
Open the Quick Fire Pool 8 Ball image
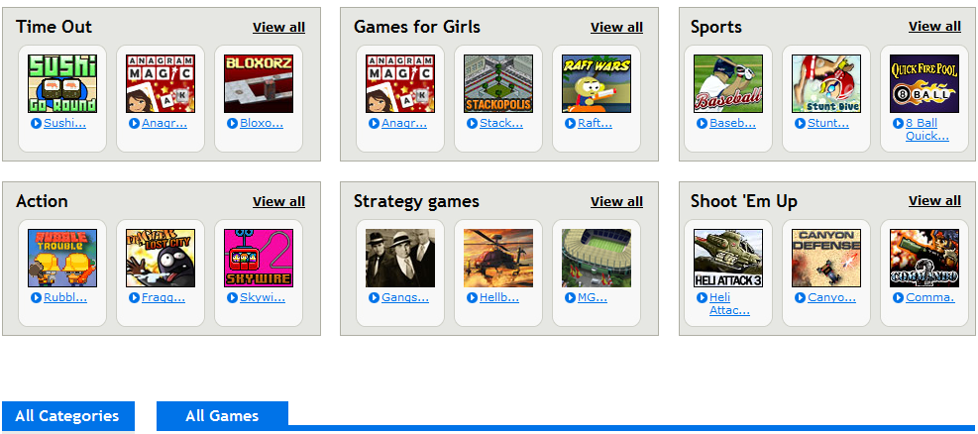[924, 83]
